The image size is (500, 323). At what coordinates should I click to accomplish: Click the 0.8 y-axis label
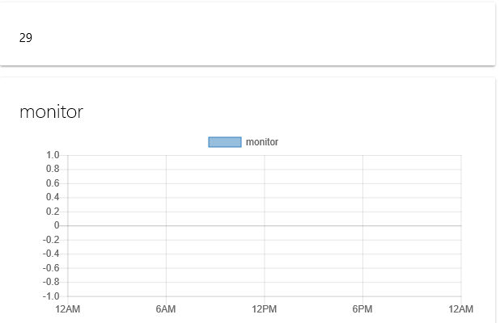point(53,170)
